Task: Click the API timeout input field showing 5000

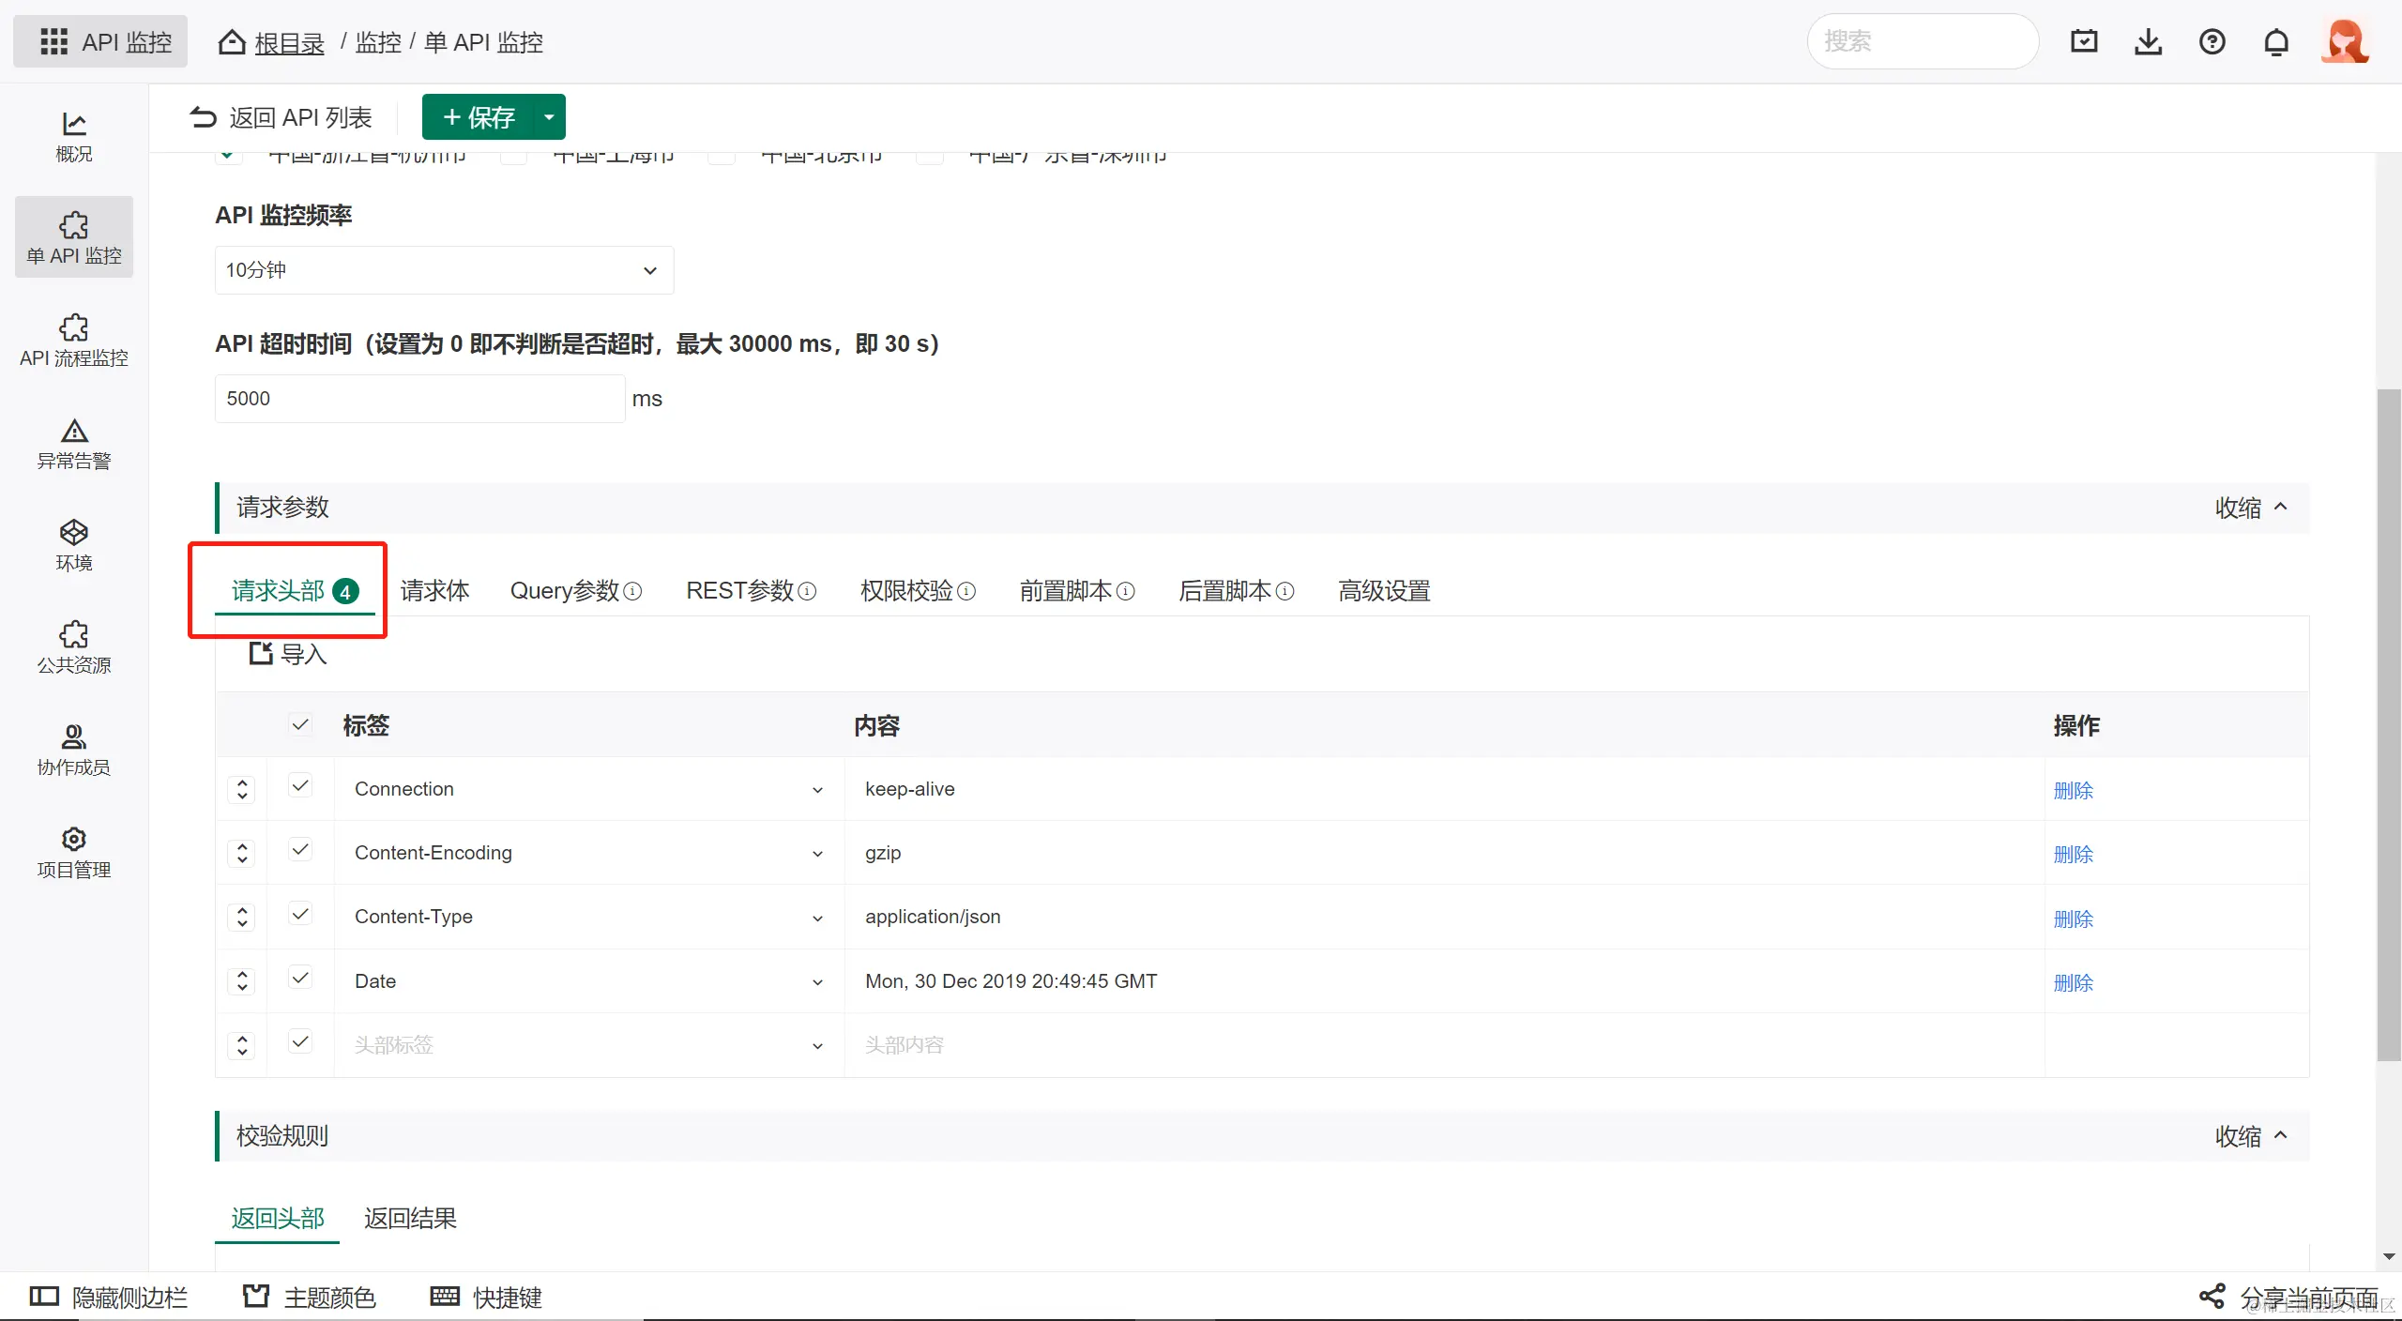Action: (x=419, y=399)
